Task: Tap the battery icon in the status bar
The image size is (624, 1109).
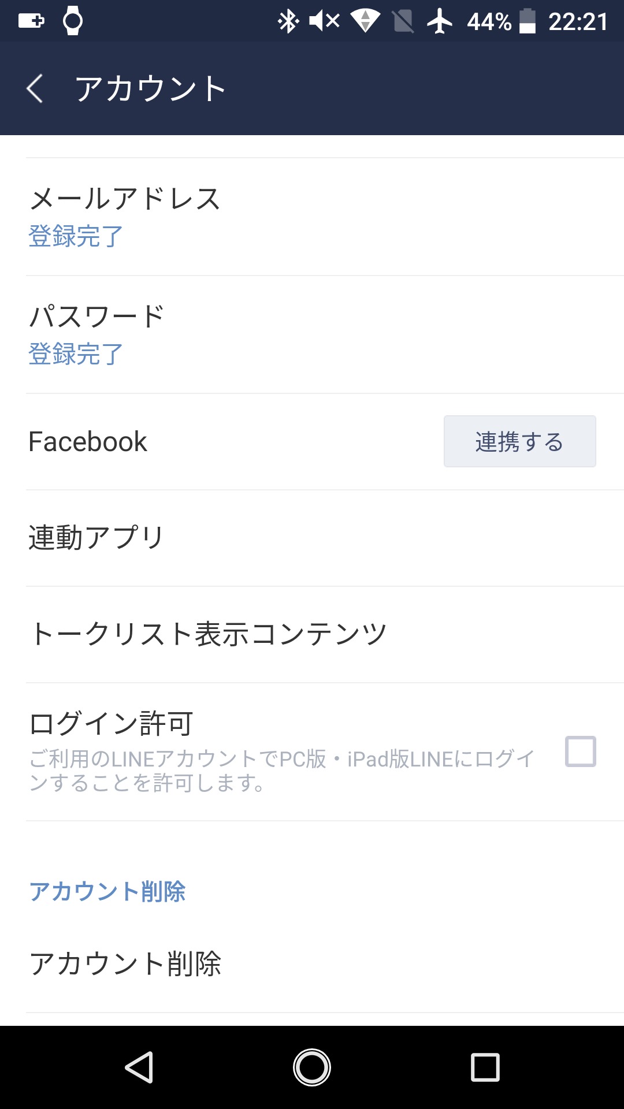Action: [x=527, y=22]
